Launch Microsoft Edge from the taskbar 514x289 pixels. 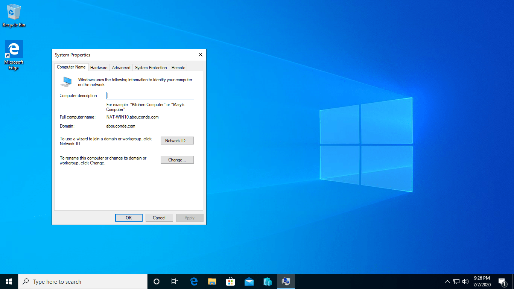(x=194, y=281)
